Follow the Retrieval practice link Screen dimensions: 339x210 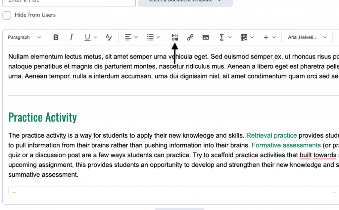271,135
